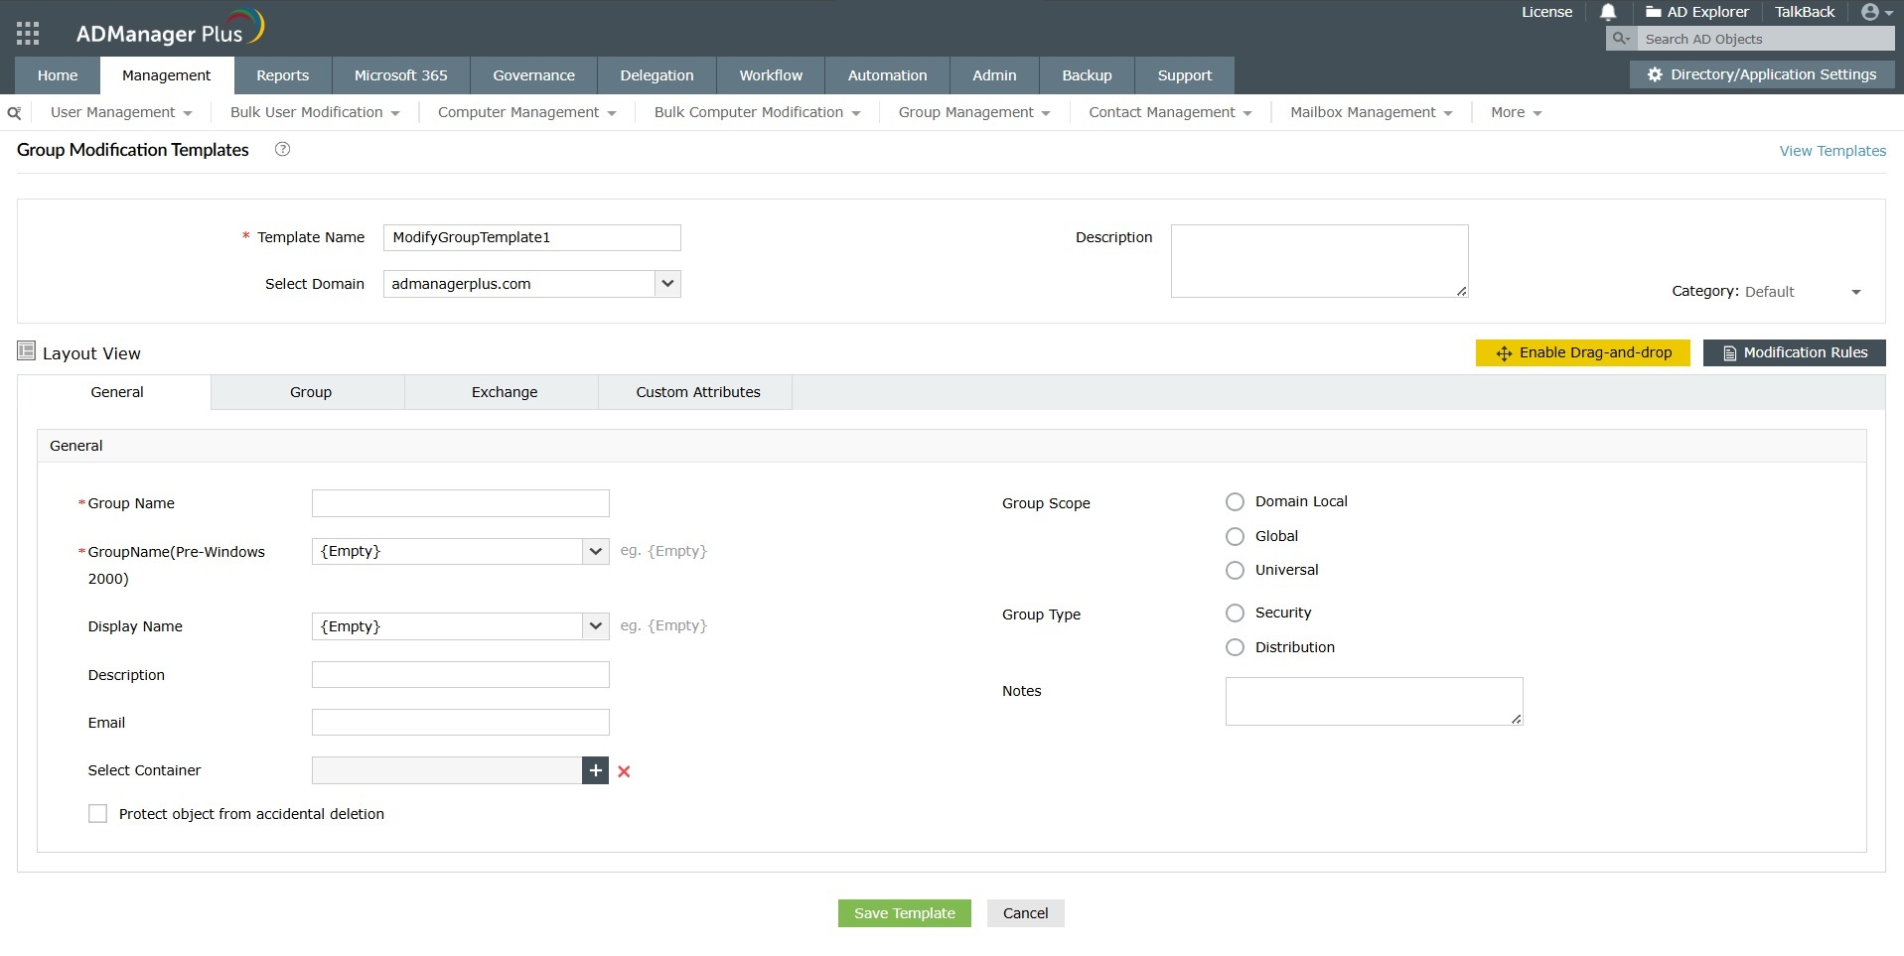Screen dimensions: 1904x956
Task: Clear the container with the red X icon
Action: click(x=623, y=770)
